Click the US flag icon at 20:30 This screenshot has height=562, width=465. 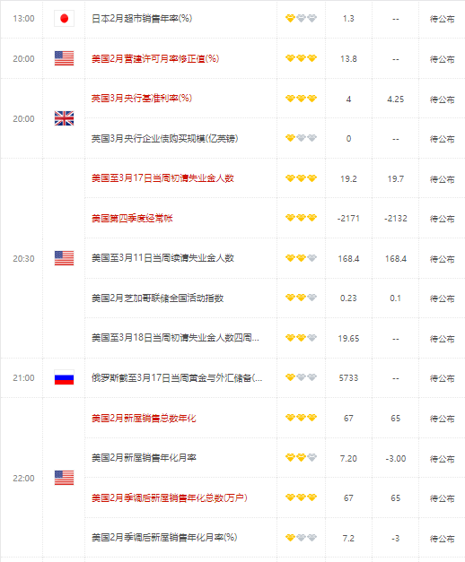tap(65, 258)
